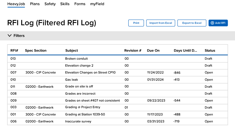The image size is (235, 130).
Task: Click revision 01 for Grading @ Project Entry
Action: pyautogui.click(x=126, y=108)
